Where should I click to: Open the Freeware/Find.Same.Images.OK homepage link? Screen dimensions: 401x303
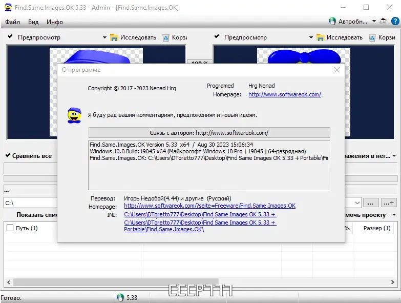coord(209,206)
